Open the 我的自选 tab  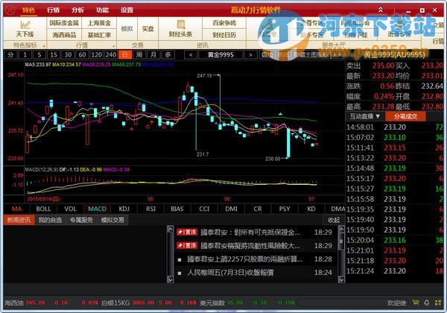click(x=50, y=220)
